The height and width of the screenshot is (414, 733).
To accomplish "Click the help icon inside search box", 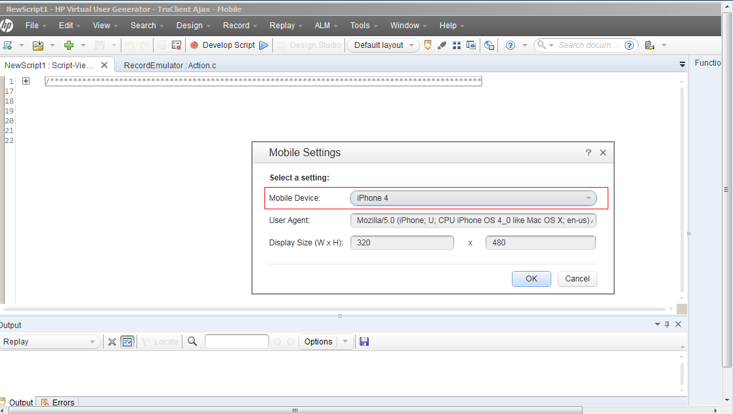I will tap(629, 45).
